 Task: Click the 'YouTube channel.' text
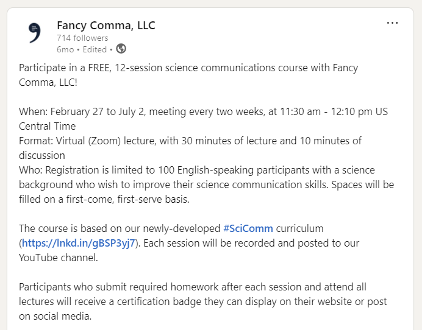point(59,258)
